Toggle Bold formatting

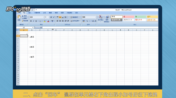tap(31, 21)
